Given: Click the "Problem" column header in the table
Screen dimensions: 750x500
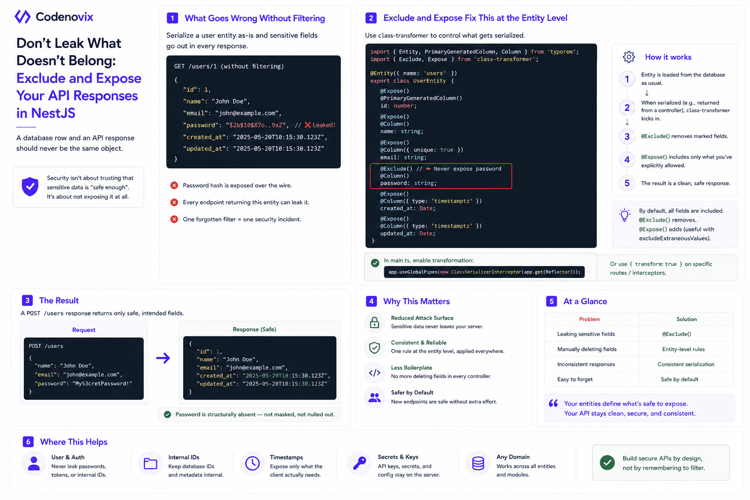Looking at the screenshot, I should (x=589, y=319).
